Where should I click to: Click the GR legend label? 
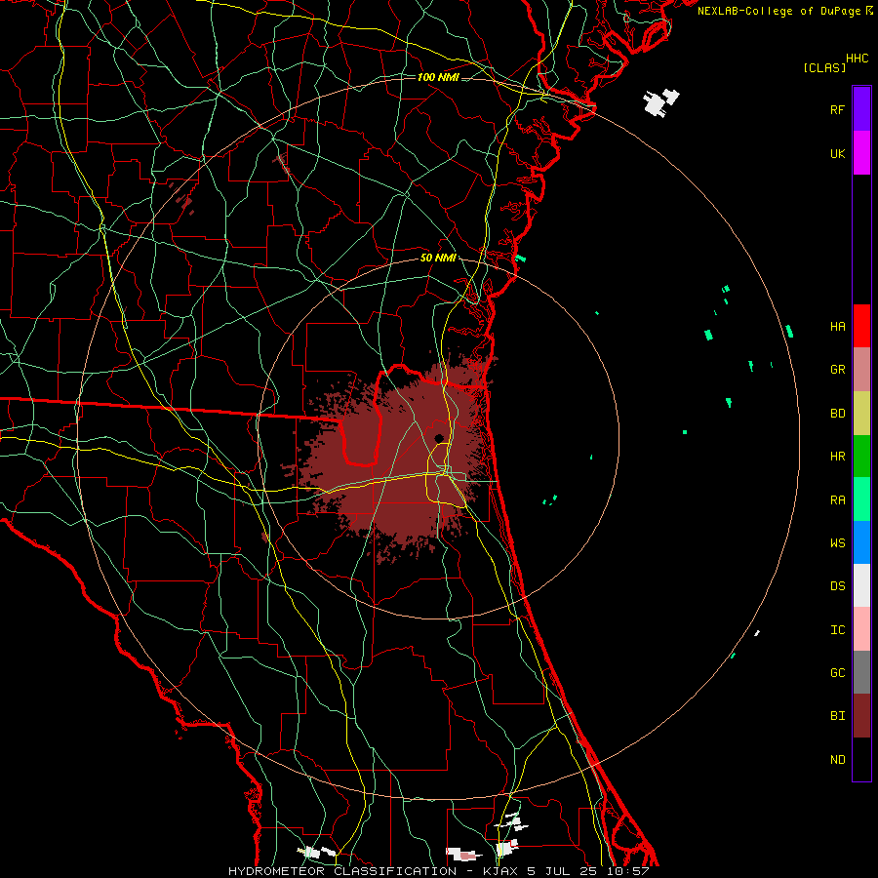coord(837,369)
